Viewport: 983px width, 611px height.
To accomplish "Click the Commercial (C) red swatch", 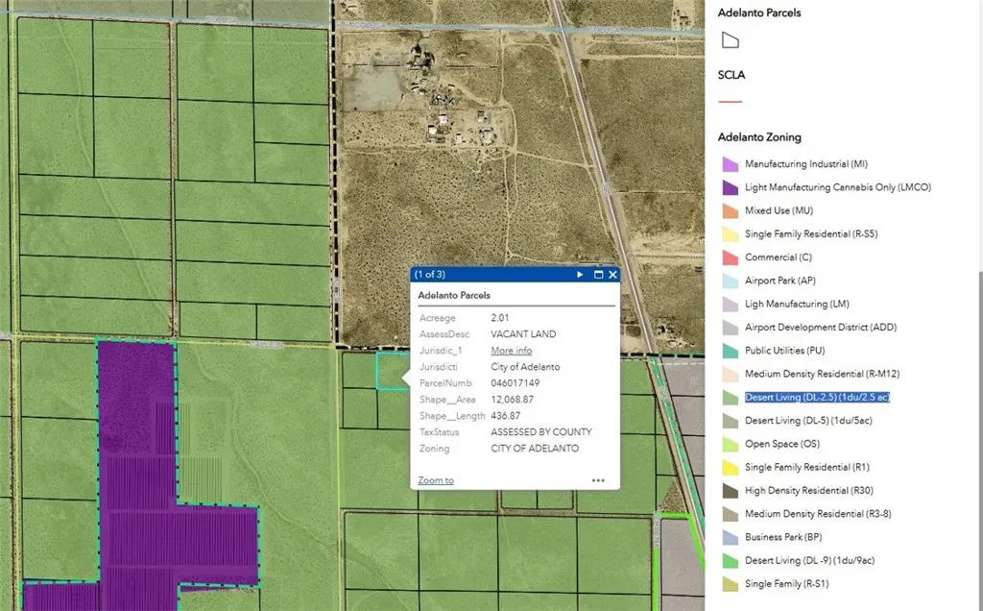I will click(730, 257).
